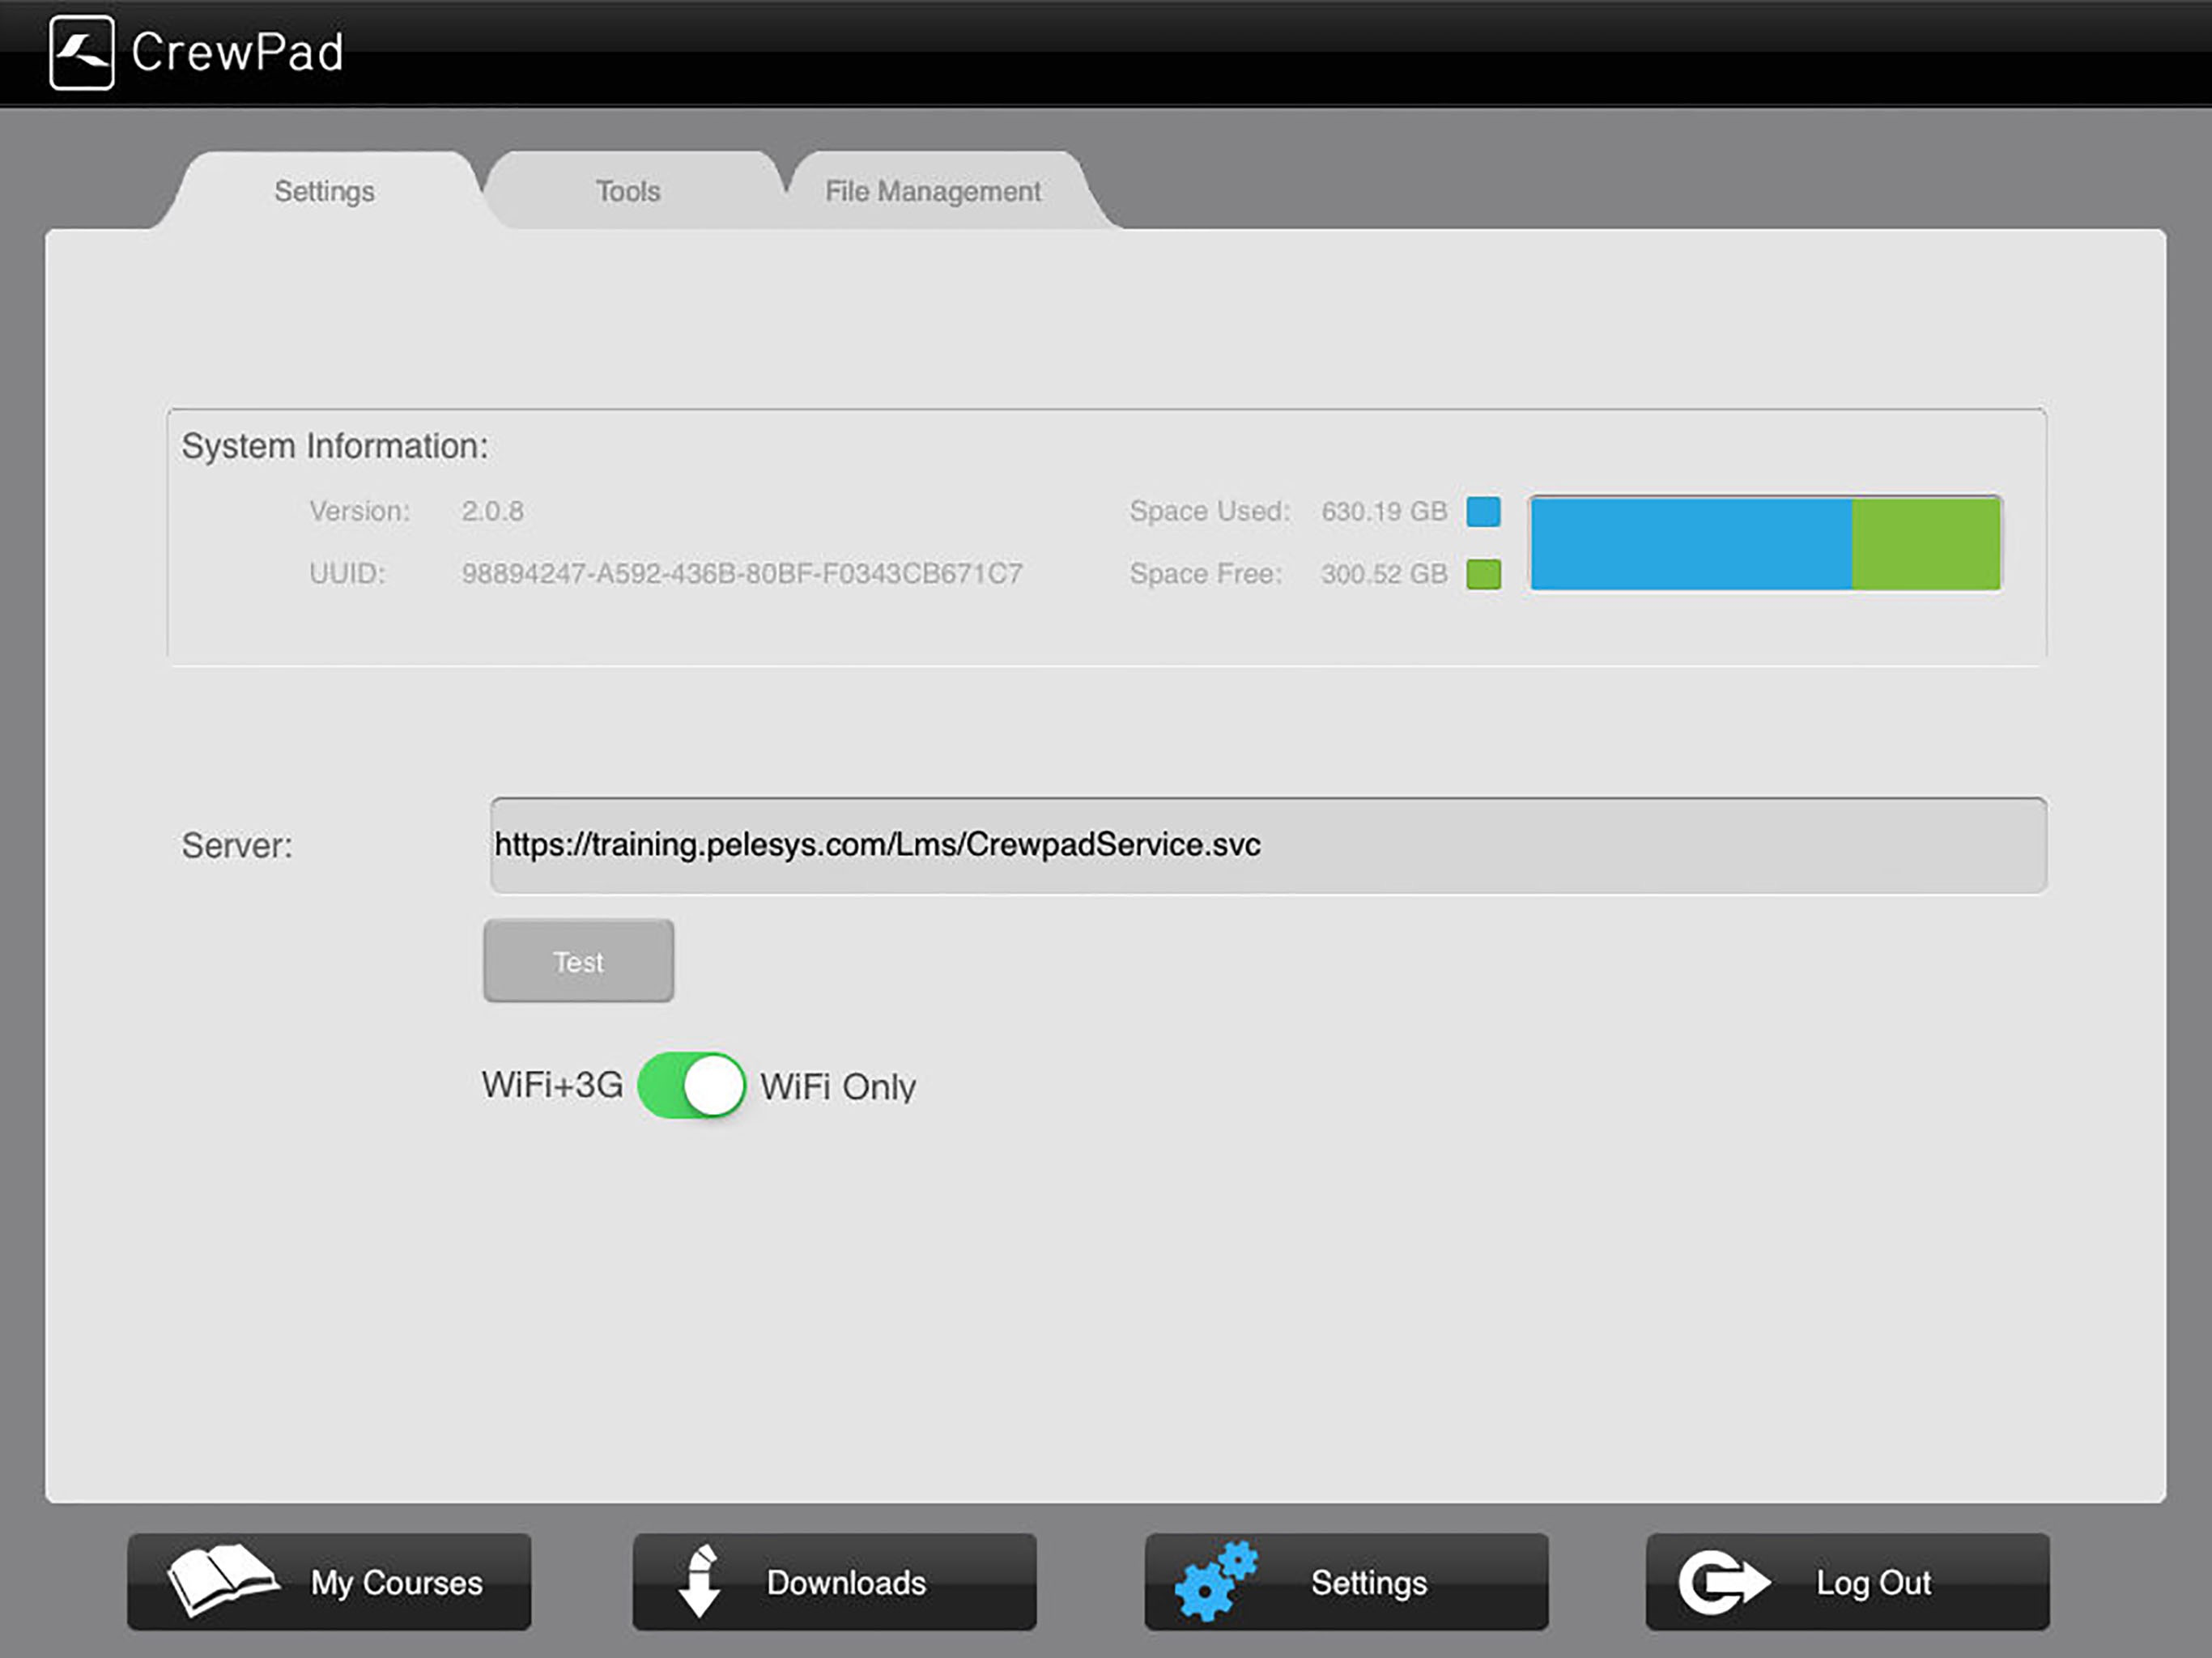
Task: Click the Log Out arrow icon
Action: point(1722,1582)
